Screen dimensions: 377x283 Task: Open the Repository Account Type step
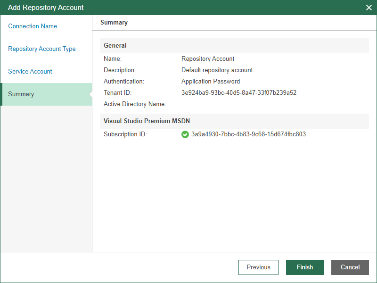coord(42,49)
